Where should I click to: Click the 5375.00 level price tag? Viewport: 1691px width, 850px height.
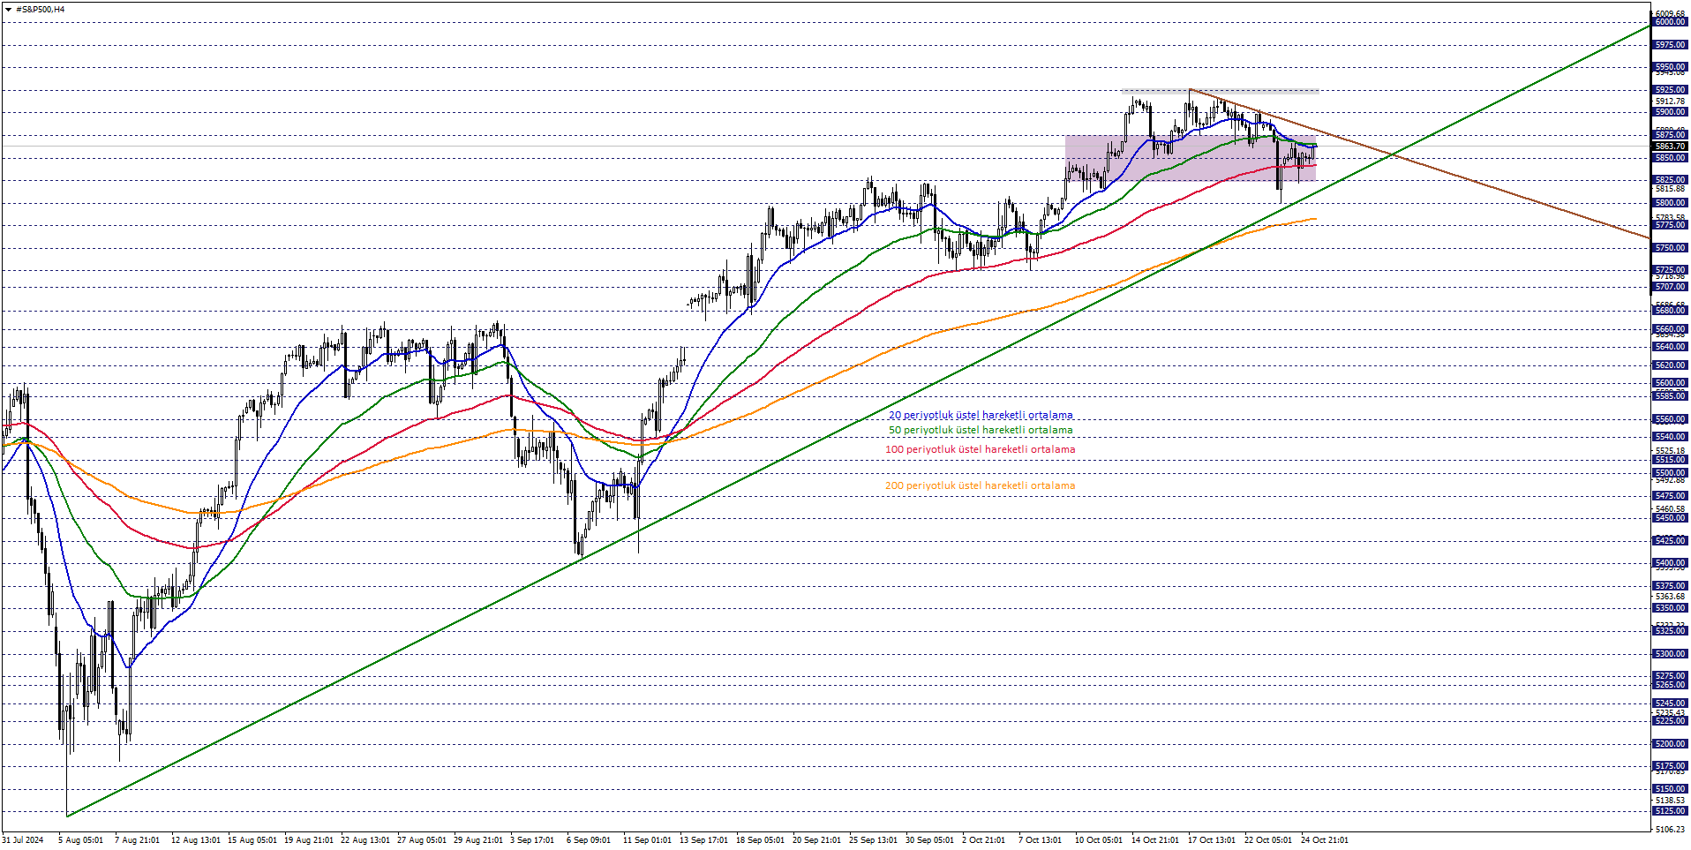click(x=1670, y=586)
